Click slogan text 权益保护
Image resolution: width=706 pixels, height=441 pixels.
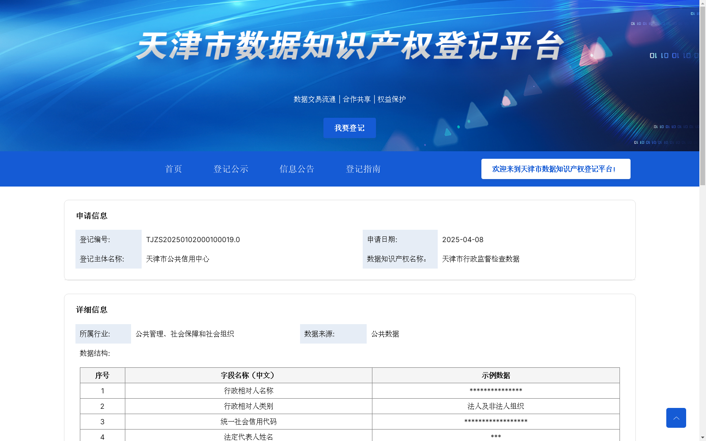coord(392,99)
